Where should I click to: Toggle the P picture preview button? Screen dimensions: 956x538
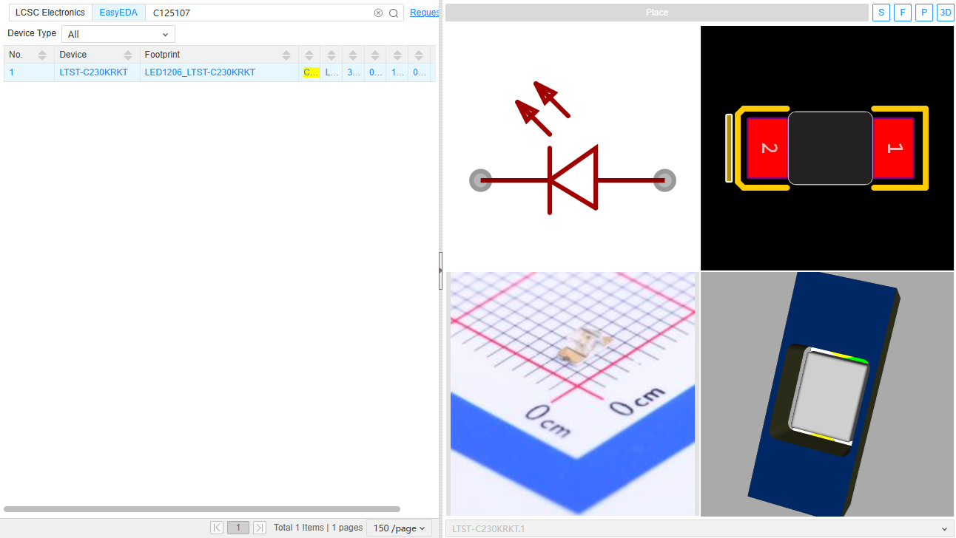tap(923, 13)
